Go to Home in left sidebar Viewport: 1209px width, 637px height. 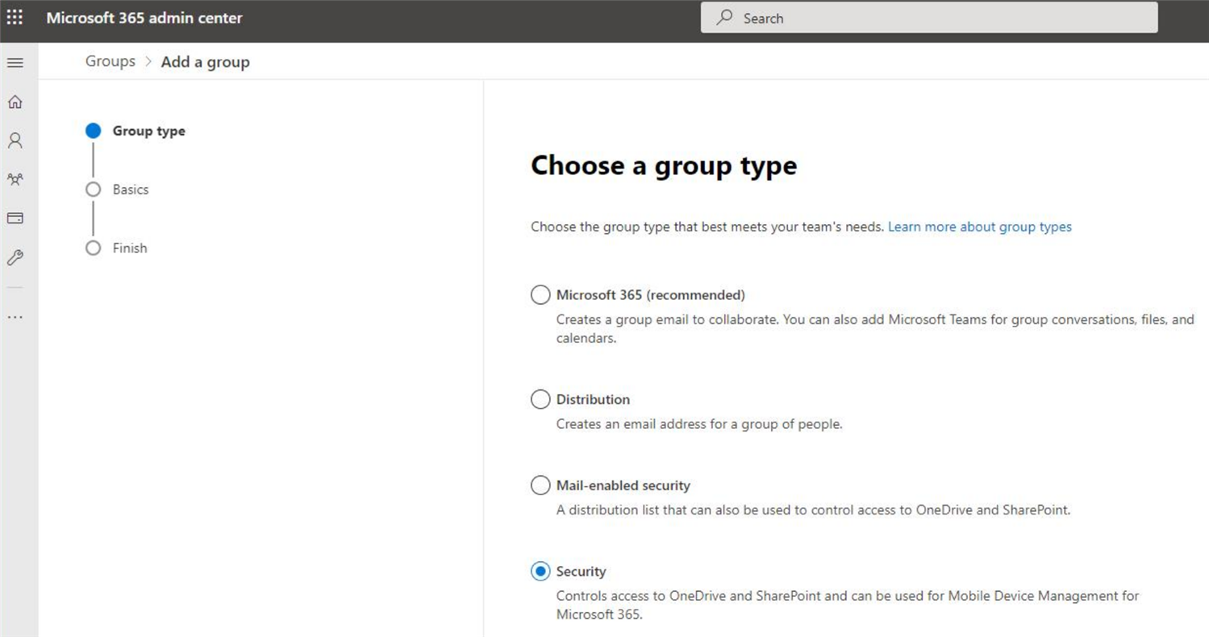(15, 102)
